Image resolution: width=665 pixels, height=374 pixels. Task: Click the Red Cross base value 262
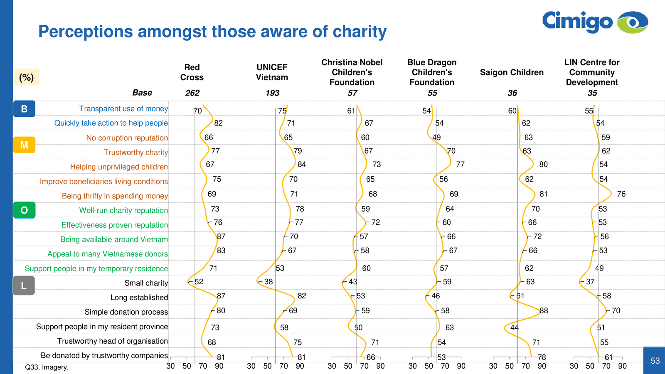pyautogui.click(x=192, y=93)
